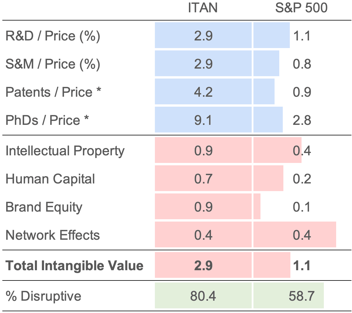Click the Patents / Price row label
The image size is (352, 313).
tap(53, 92)
